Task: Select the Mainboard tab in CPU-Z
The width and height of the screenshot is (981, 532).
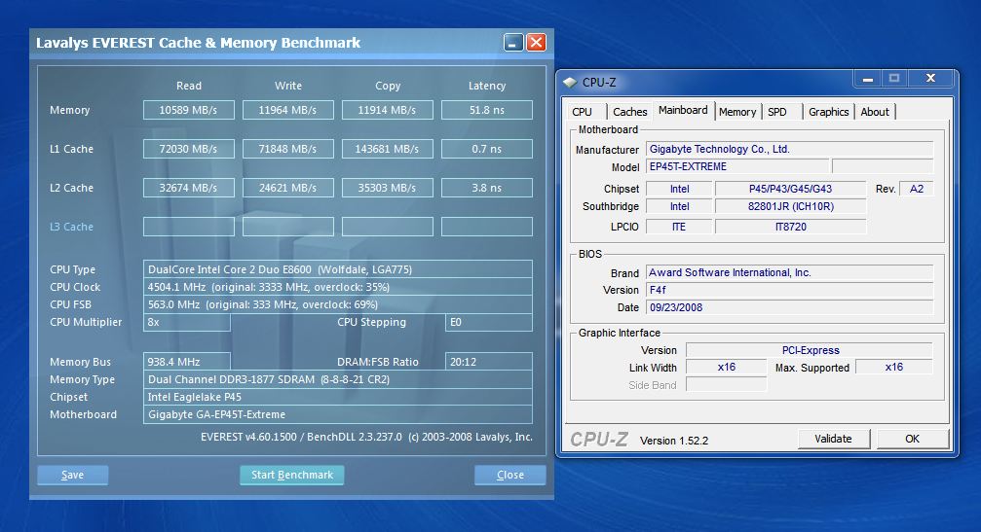Action: click(683, 111)
